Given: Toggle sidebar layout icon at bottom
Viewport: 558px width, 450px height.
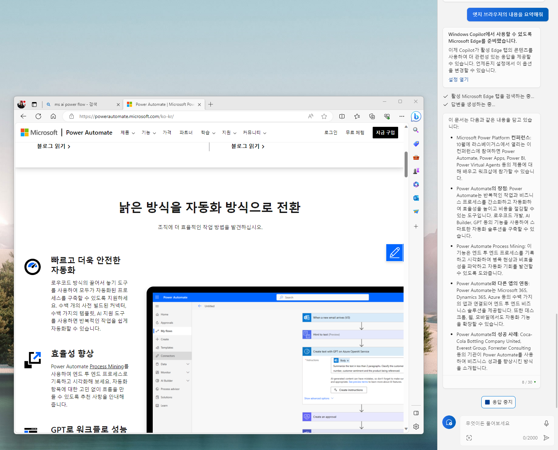Looking at the screenshot, I should pos(416,413).
